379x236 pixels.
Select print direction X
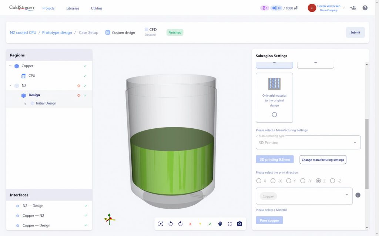point(259,181)
